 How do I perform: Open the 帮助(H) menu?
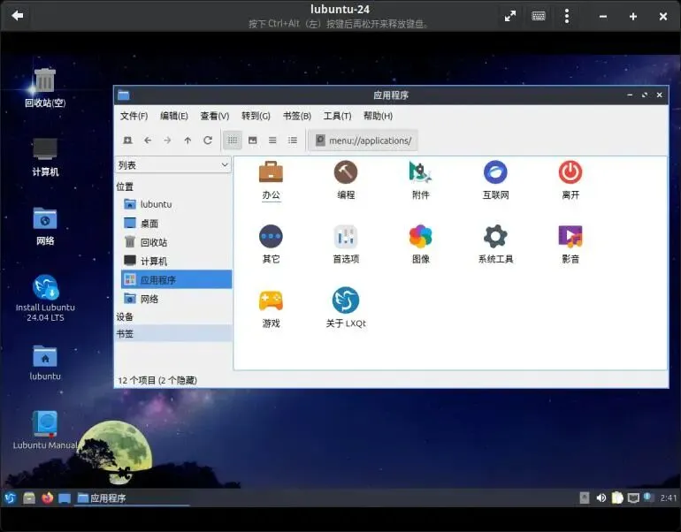[x=378, y=116]
